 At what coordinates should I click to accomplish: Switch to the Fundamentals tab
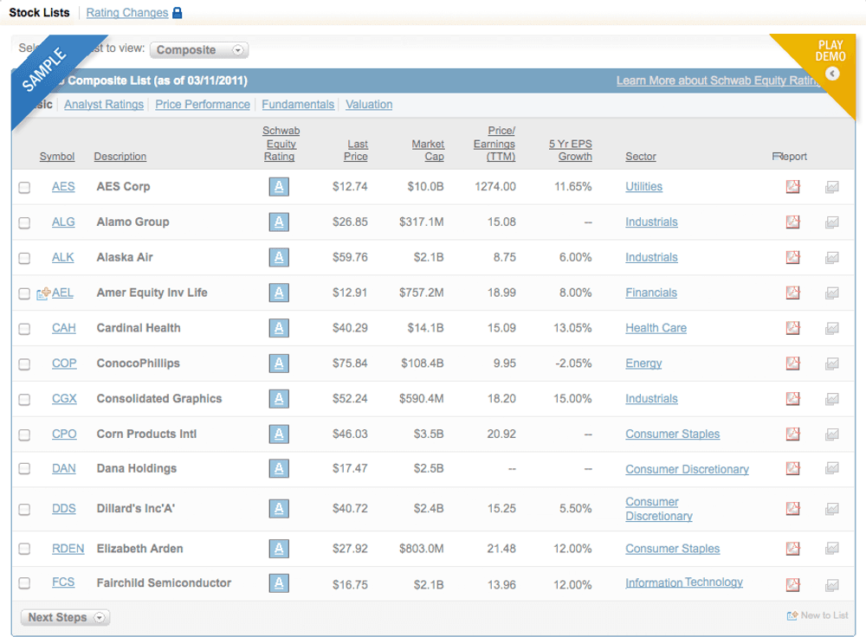[298, 105]
